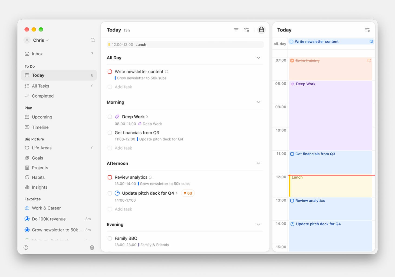395x277 pixels.
Task: Add task in the Afternoon section
Action: [x=123, y=209]
